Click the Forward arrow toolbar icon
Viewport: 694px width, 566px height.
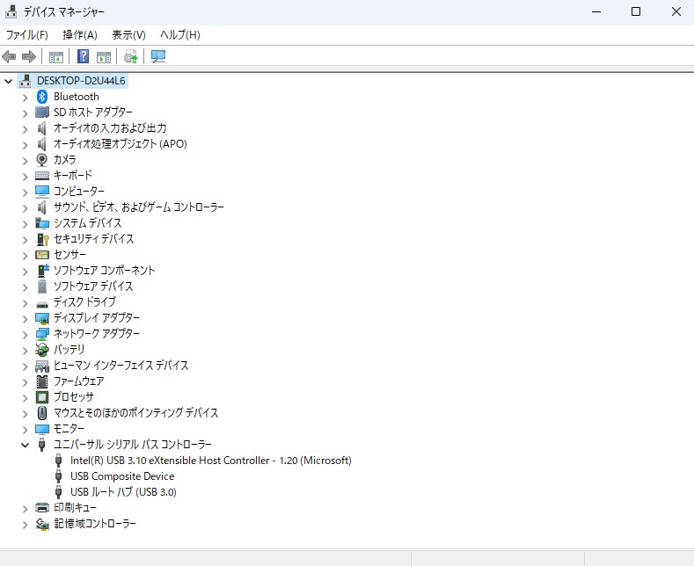point(29,56)
